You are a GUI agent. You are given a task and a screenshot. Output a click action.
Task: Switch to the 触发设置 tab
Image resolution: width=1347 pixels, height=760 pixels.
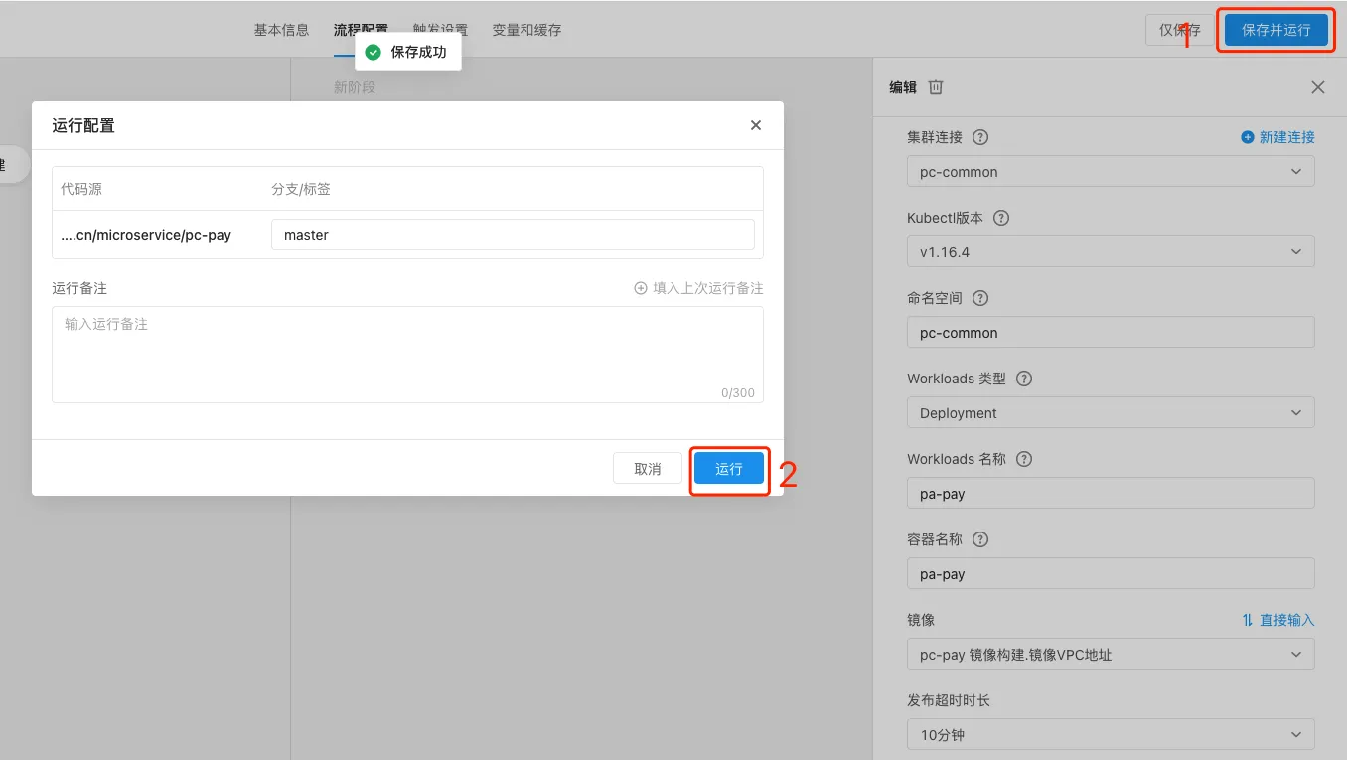440,30
